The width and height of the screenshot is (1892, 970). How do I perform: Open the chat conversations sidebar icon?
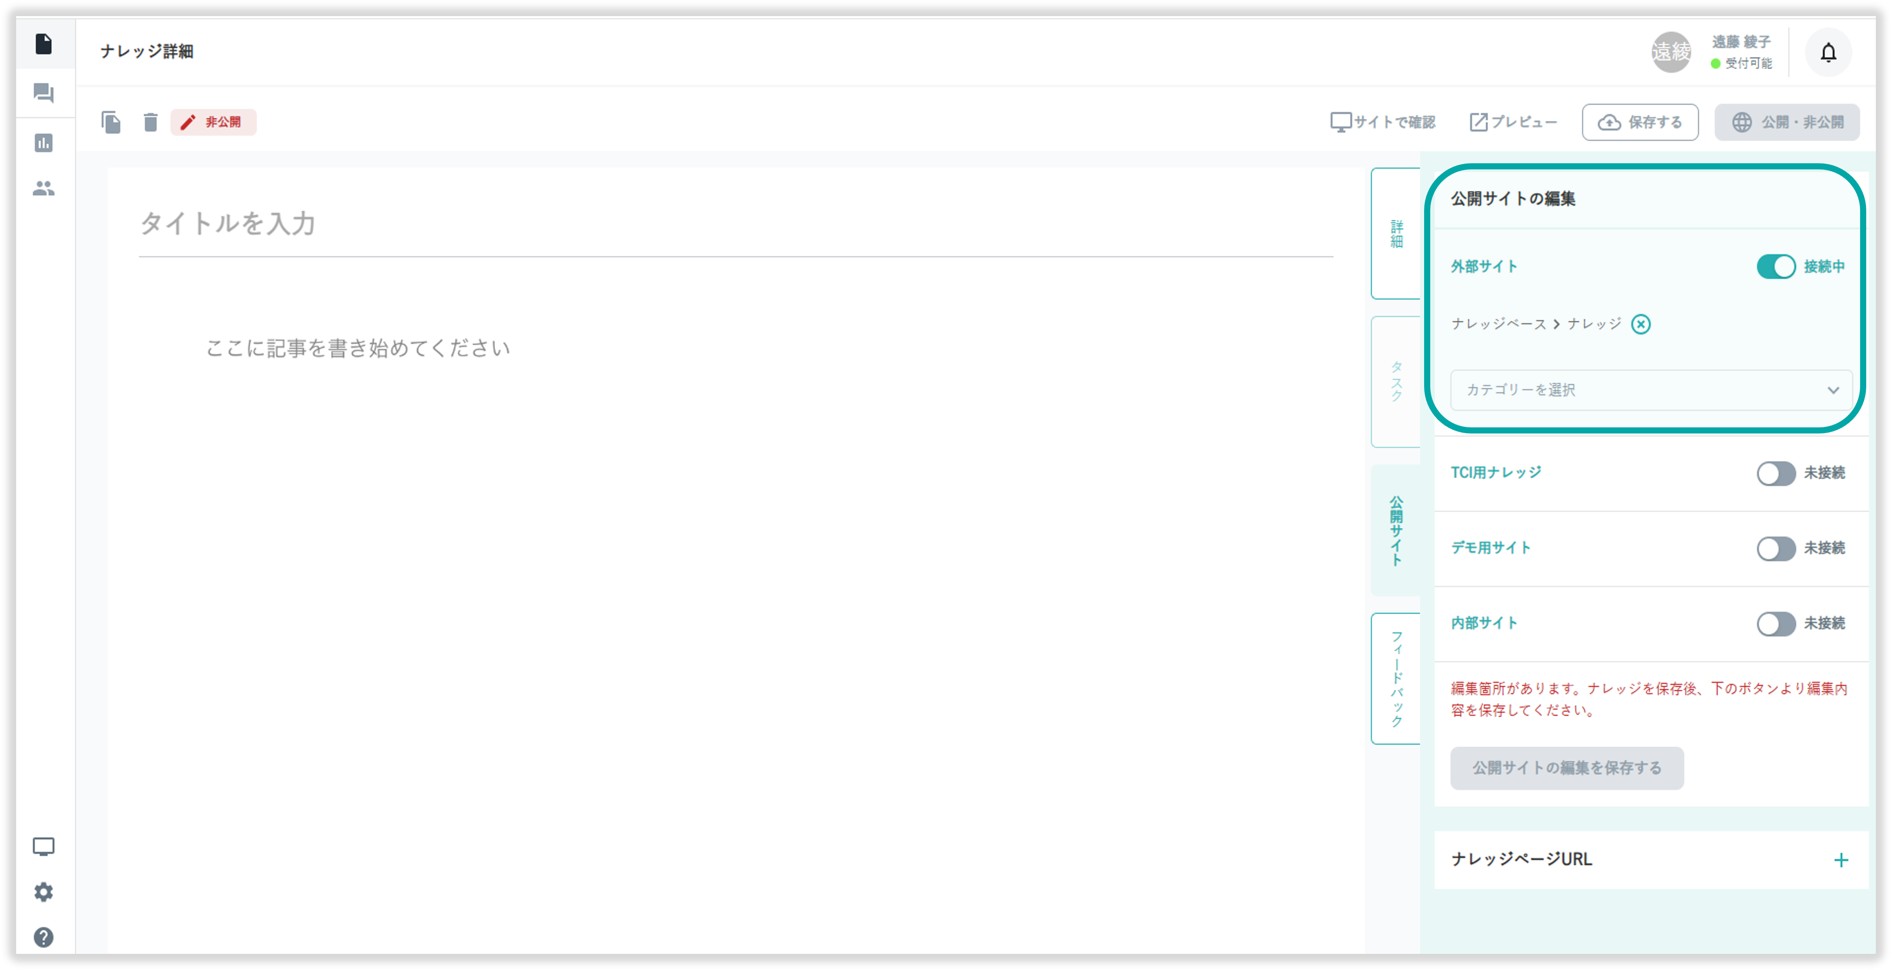pos(43,93)
